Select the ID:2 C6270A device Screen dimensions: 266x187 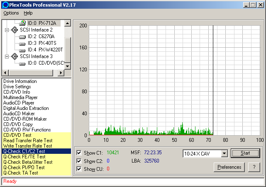pos(41,36)
